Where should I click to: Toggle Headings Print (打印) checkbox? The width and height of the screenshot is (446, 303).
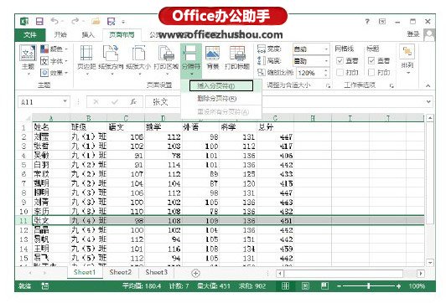(x=371, y=73)
